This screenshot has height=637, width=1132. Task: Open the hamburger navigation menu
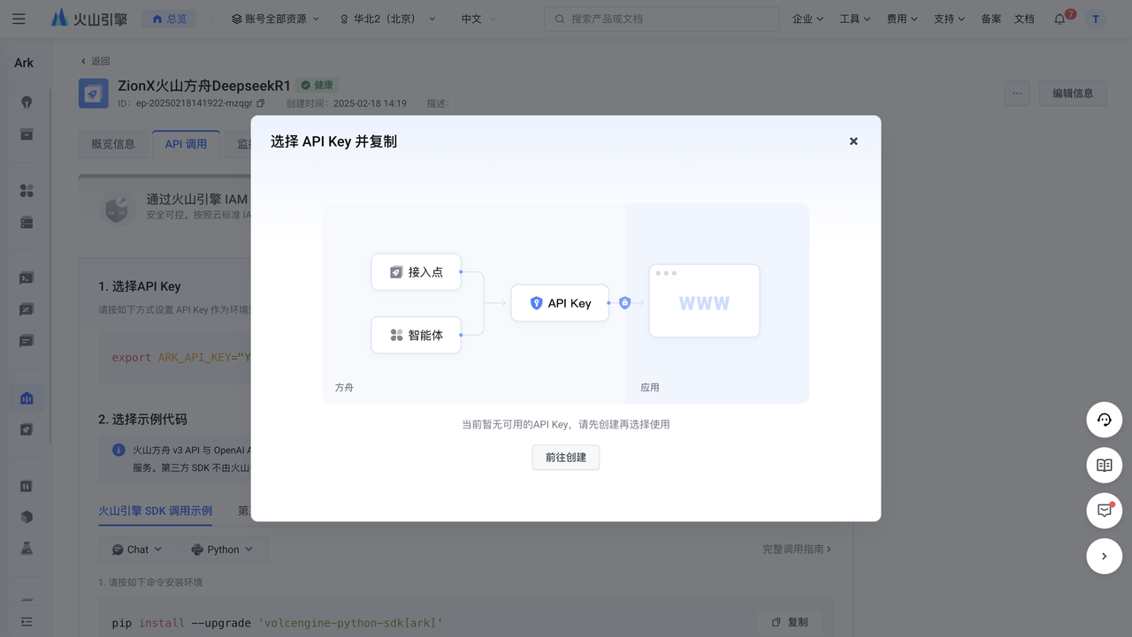tap(19, 19)
